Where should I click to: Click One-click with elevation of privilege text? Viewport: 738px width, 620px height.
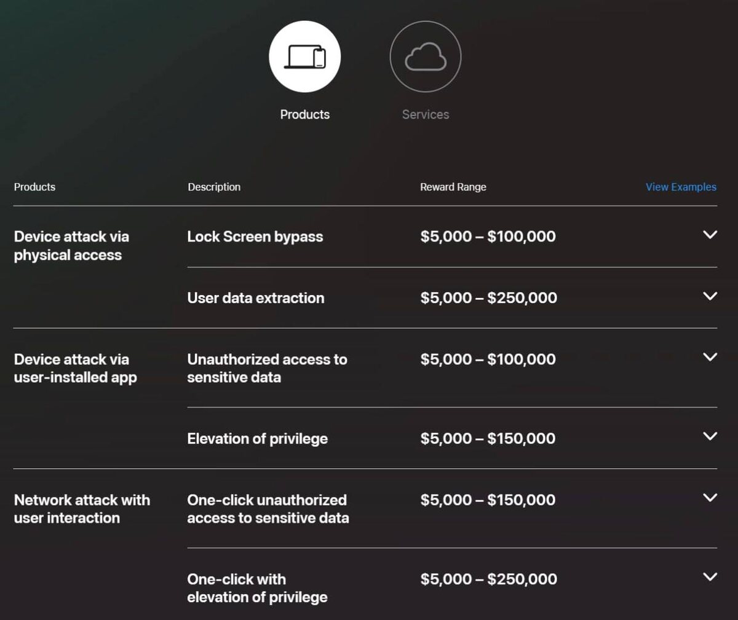coord(257,588)
